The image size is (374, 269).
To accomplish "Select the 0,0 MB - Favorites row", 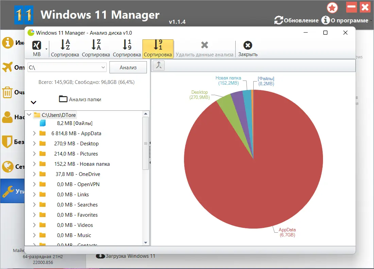I will pos(77,215).
